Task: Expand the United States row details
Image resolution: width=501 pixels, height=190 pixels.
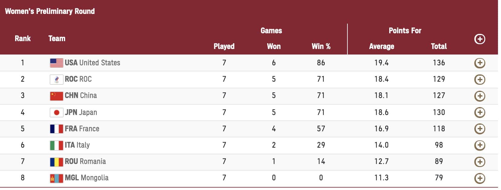Action: [x=479, y=63]
